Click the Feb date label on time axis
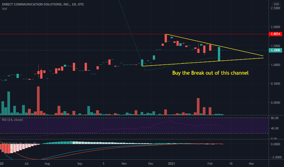284x167 pixels. (210, 164)
